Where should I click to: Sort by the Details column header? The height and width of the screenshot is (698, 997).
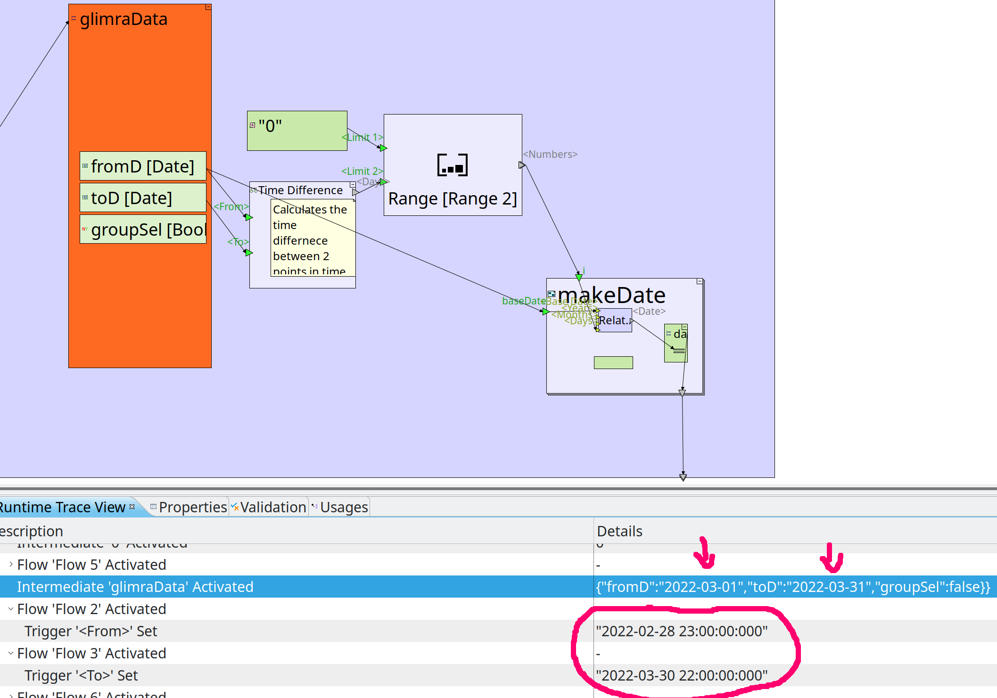795,531
